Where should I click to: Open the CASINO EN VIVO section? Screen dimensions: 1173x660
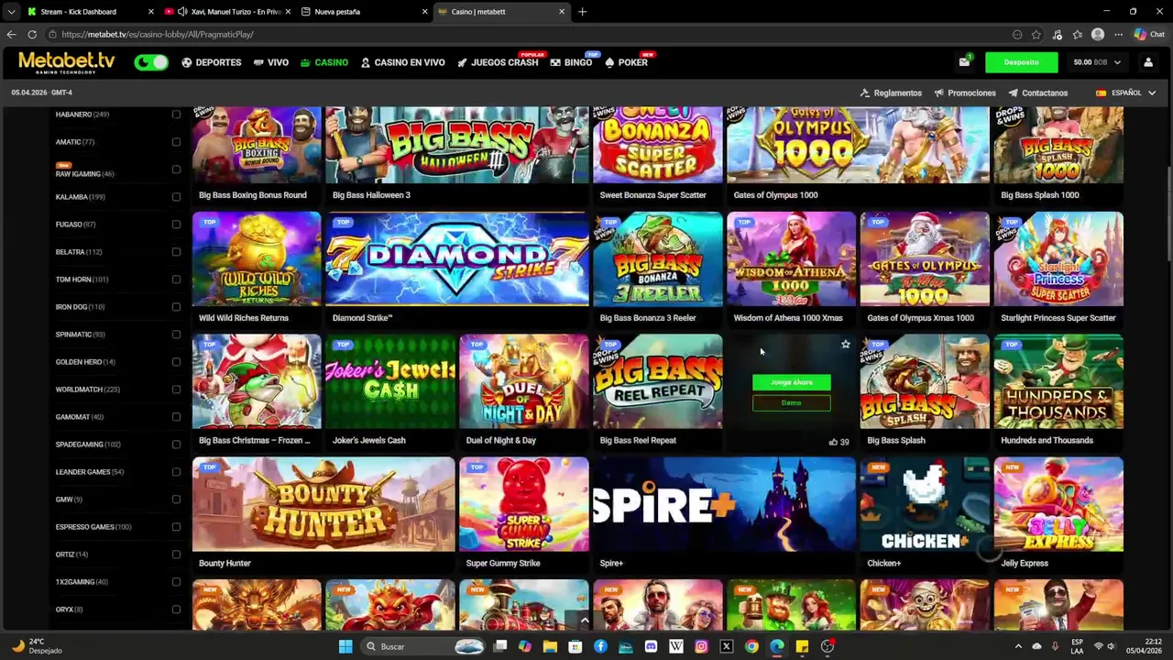tap(402, 62)
